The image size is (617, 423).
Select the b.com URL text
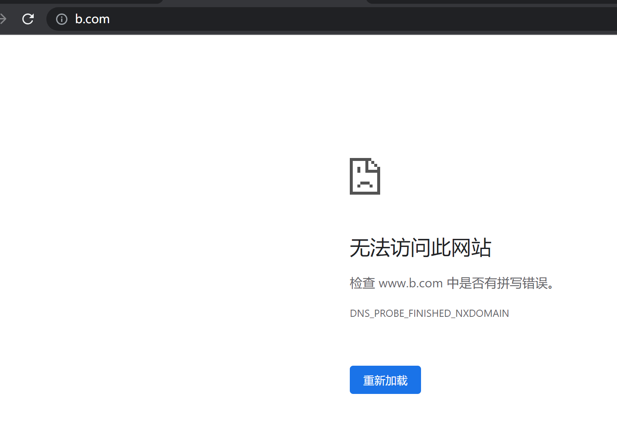[92, 19]
